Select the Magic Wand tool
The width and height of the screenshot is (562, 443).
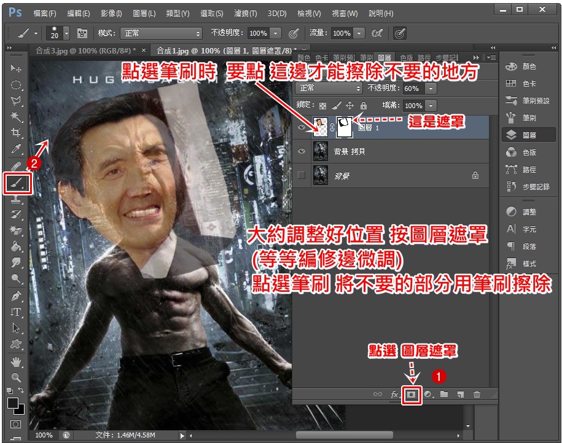(16, 117)
